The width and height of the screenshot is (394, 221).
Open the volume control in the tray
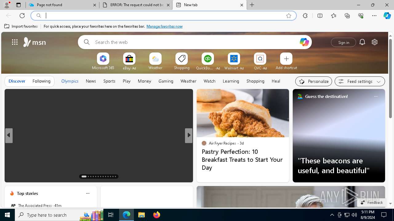point(354,215)
